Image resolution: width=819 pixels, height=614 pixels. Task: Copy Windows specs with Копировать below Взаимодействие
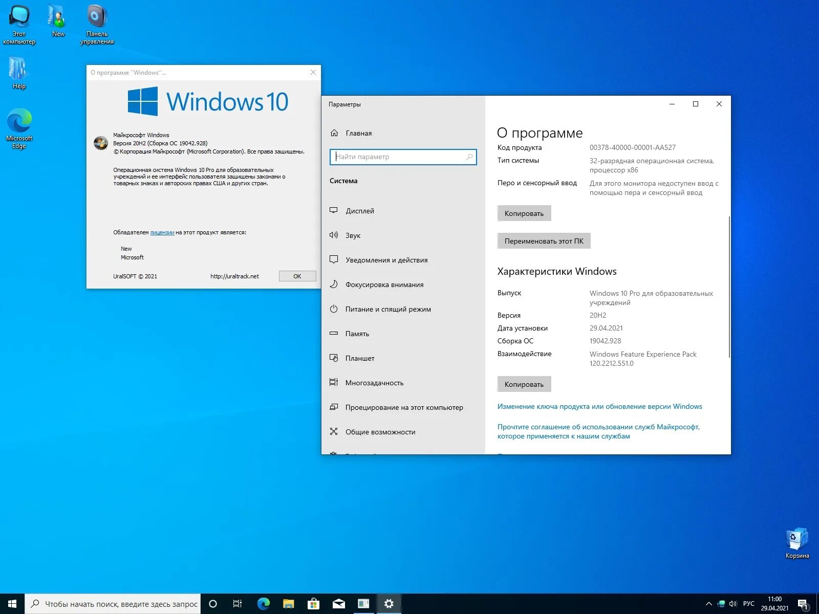tap(524, 384)
